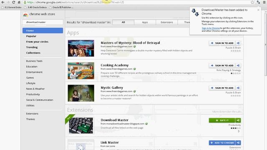Open the Cooking Academy title
Image resolution: width=267 pixels, height=150 pixels.
coord(114,65)
